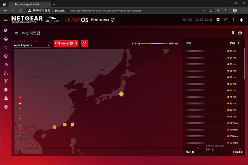This screenshot has width=248, height=165.
Task: Open a new browser tab
Action: pos(54,4)
